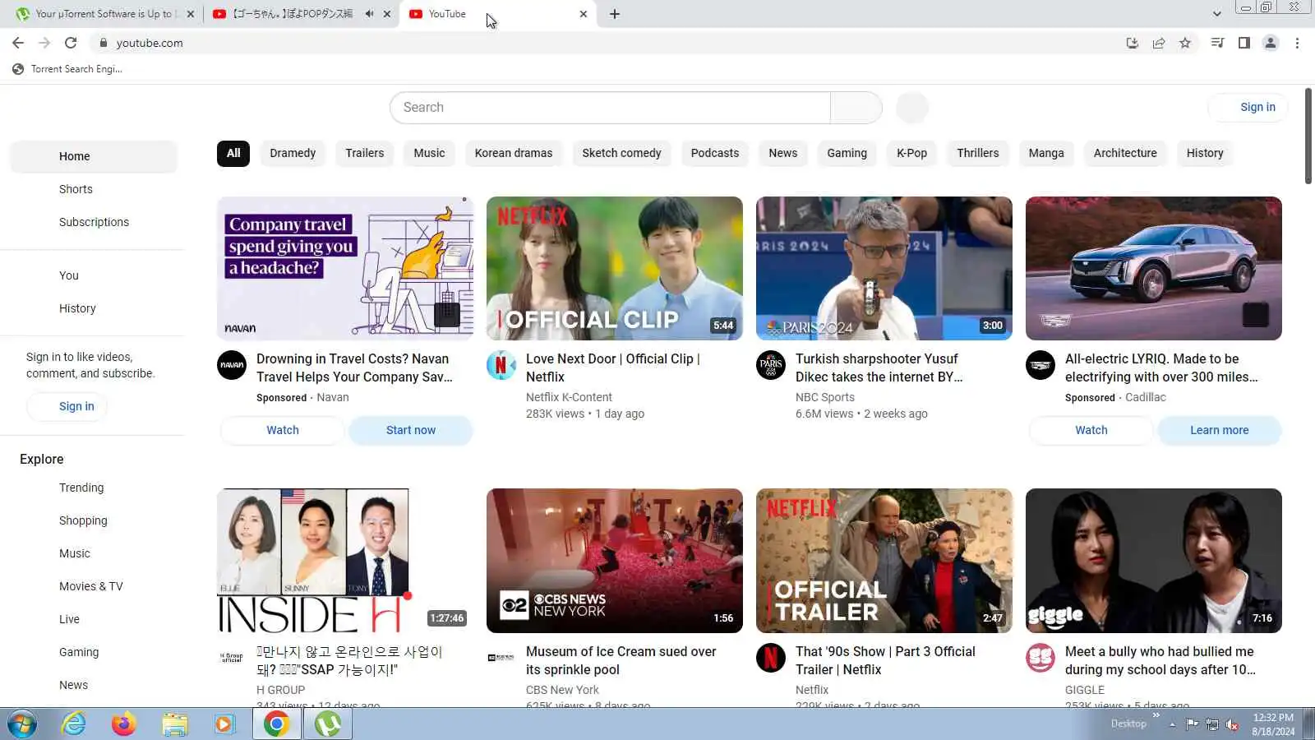The image size is (1315, 740).
Task: Mute the audio-playing tab via speaker icon
Action: 369,14
